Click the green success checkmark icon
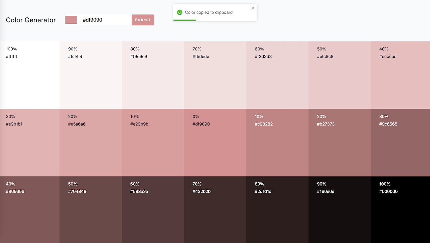Image resolution: width=430 pixels, height=243 pixels. click(x=180, y=12)
